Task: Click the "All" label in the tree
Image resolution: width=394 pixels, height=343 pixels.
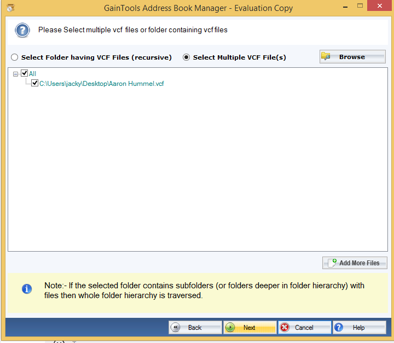Action: (32, 74)
